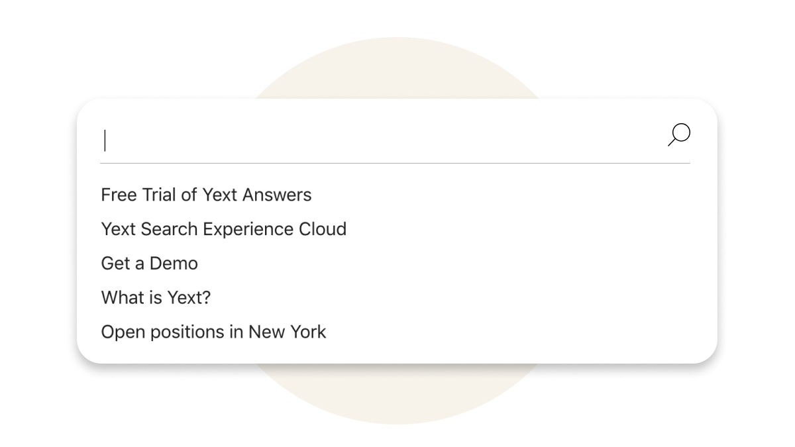The width and height of the screenshot is (795, 447).
Task: Click the underline beneath the search input
Action: pos(395,163)
